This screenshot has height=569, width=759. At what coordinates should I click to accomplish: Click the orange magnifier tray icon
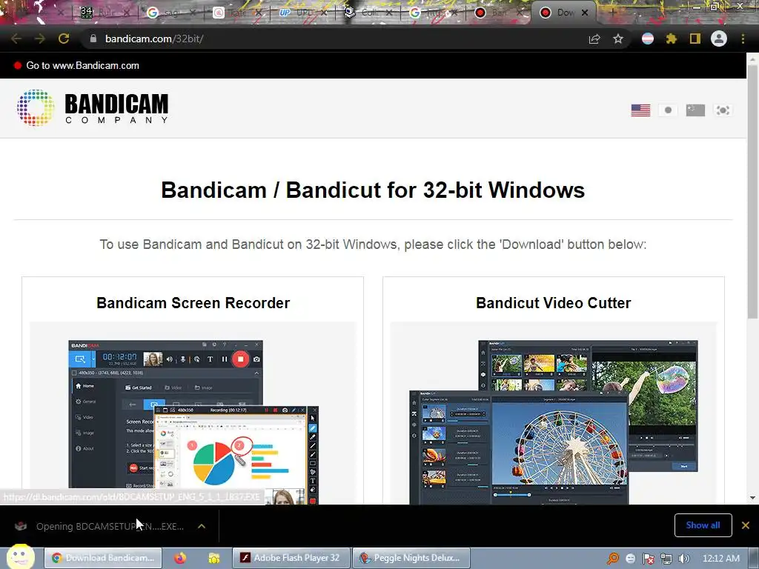click(613, 559)
